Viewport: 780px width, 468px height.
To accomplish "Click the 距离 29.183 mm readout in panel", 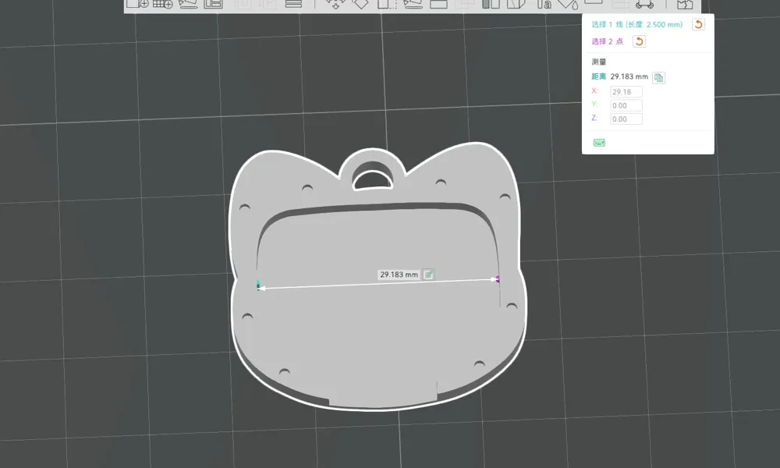I will click(620, 76).
